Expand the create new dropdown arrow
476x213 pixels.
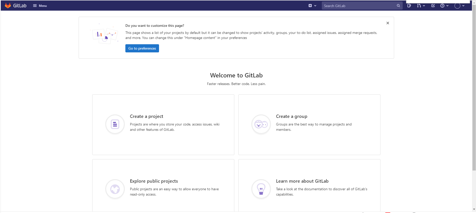tap(315, 6)
